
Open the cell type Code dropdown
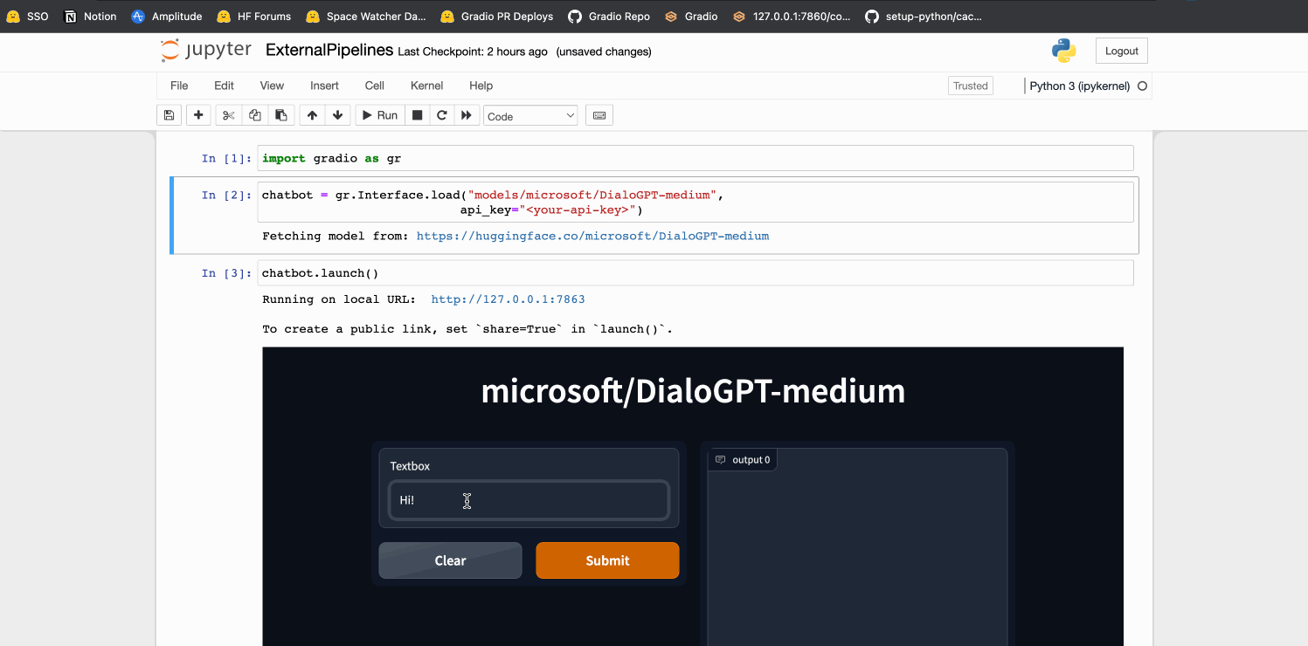click(x=530, y=116)
